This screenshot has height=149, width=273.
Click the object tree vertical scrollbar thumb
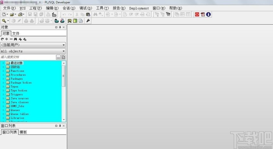coord(64,76)
